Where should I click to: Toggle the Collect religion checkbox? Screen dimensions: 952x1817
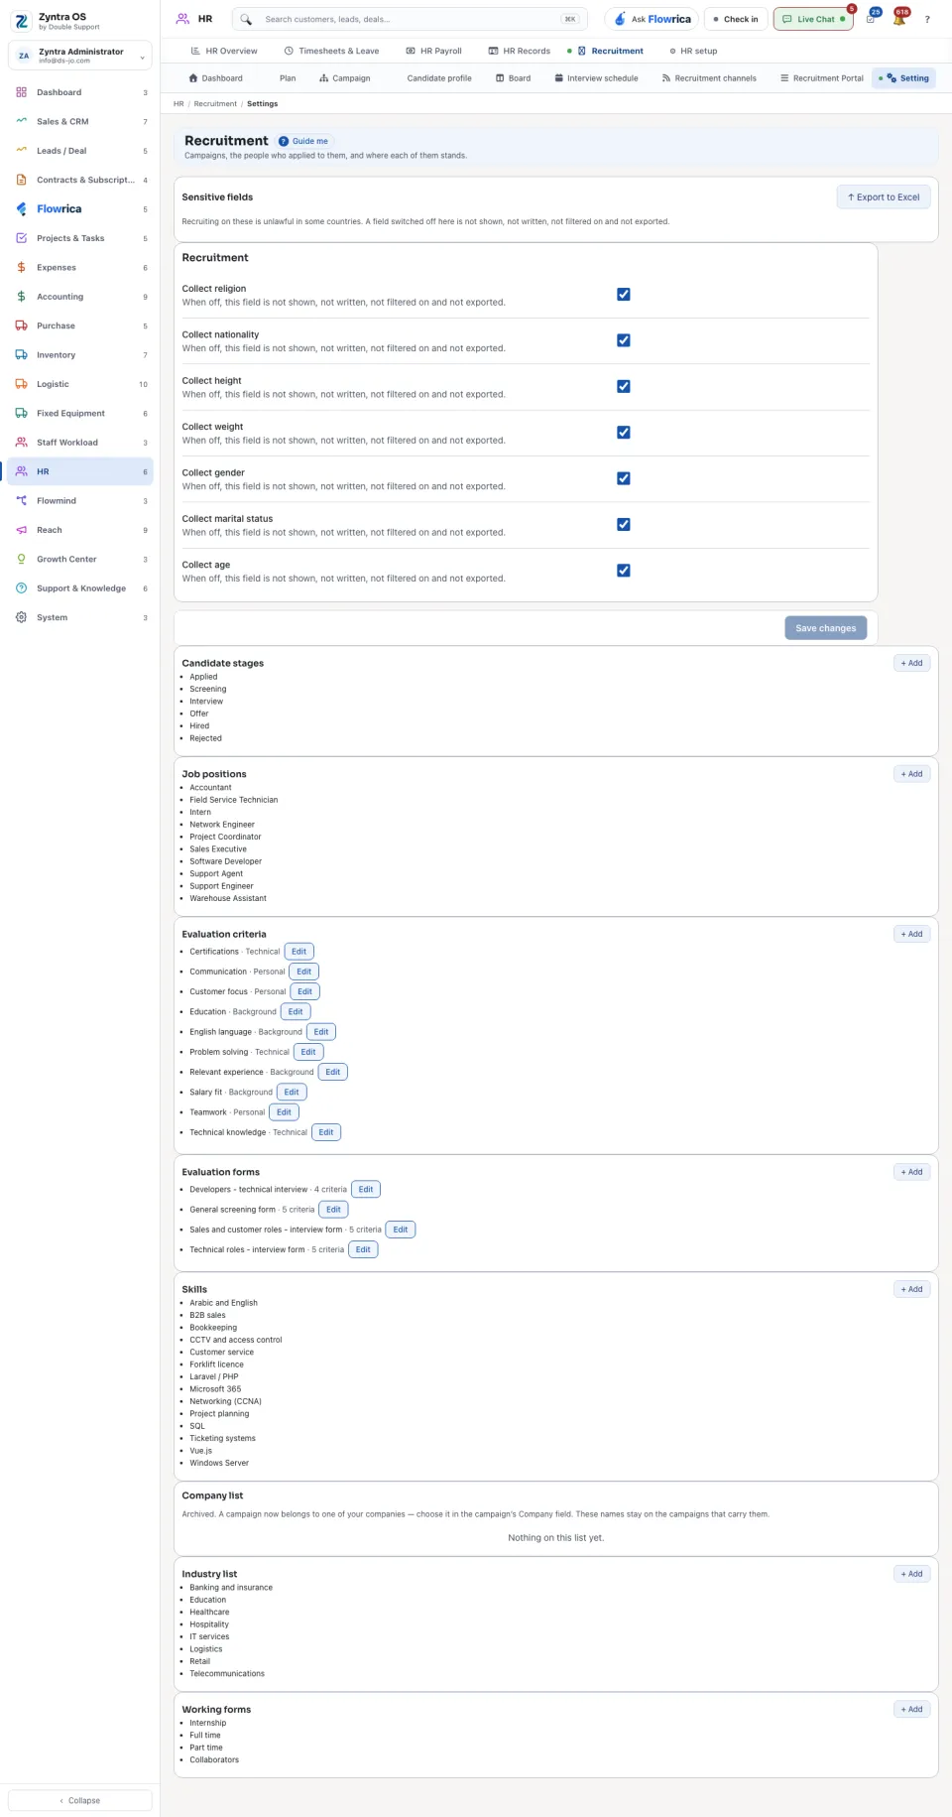point(624,295)
